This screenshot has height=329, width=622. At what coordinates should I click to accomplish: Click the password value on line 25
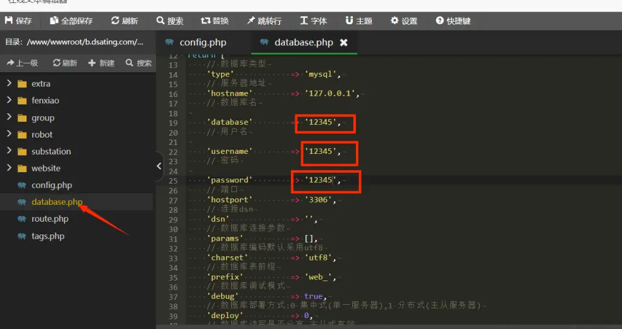321,180
